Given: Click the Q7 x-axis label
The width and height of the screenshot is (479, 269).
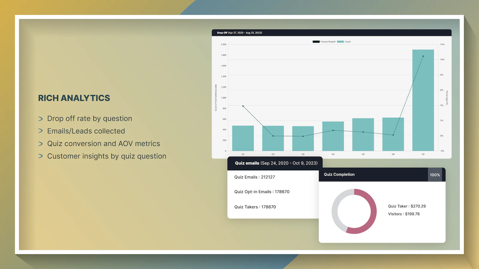Looking at the screenshot, I should pos(423,154).
